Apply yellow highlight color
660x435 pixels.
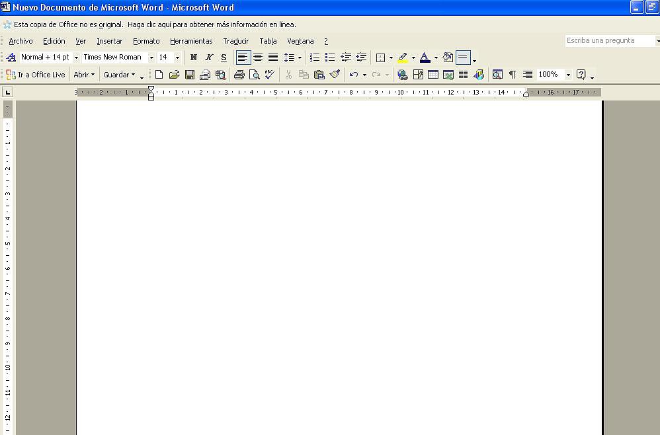click(x=403, y=58)
